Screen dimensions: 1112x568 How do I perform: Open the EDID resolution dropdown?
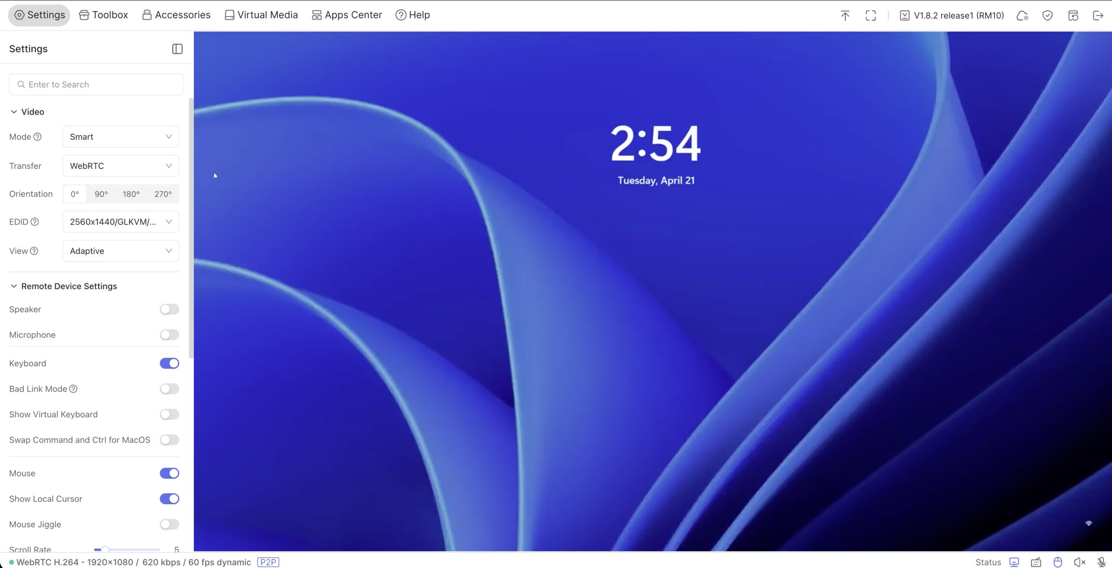pos(121,222)
